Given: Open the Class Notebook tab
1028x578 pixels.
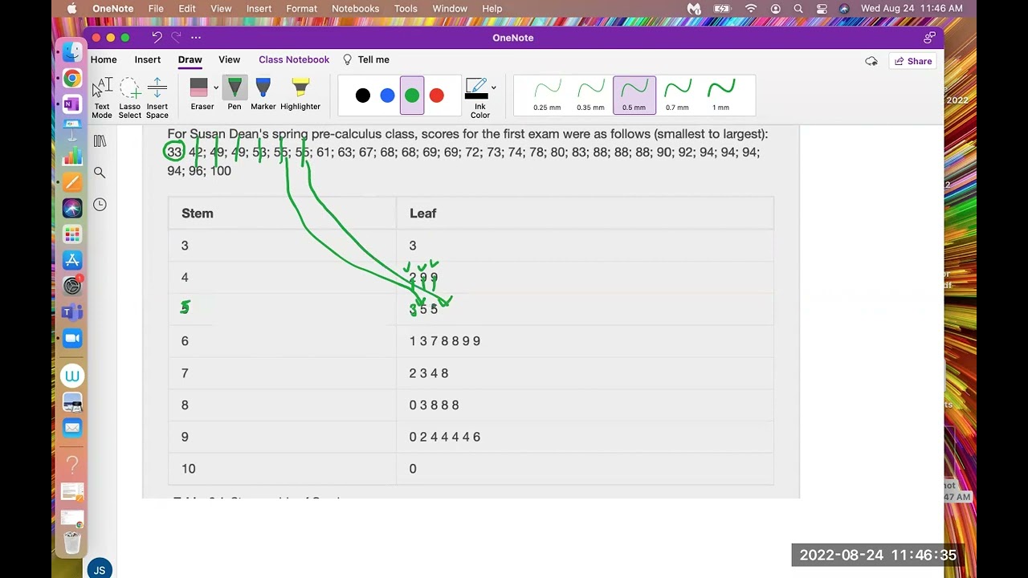Looking at the screenshot, I should coord(294,59).
